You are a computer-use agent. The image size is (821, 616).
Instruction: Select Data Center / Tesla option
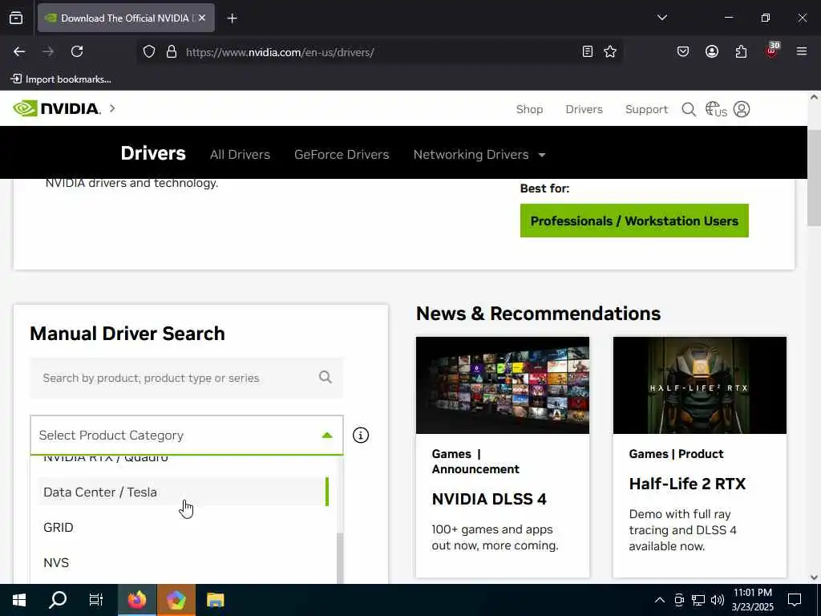tap(184, 492)
